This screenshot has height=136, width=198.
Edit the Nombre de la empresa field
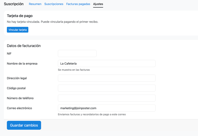click(107, 64)
